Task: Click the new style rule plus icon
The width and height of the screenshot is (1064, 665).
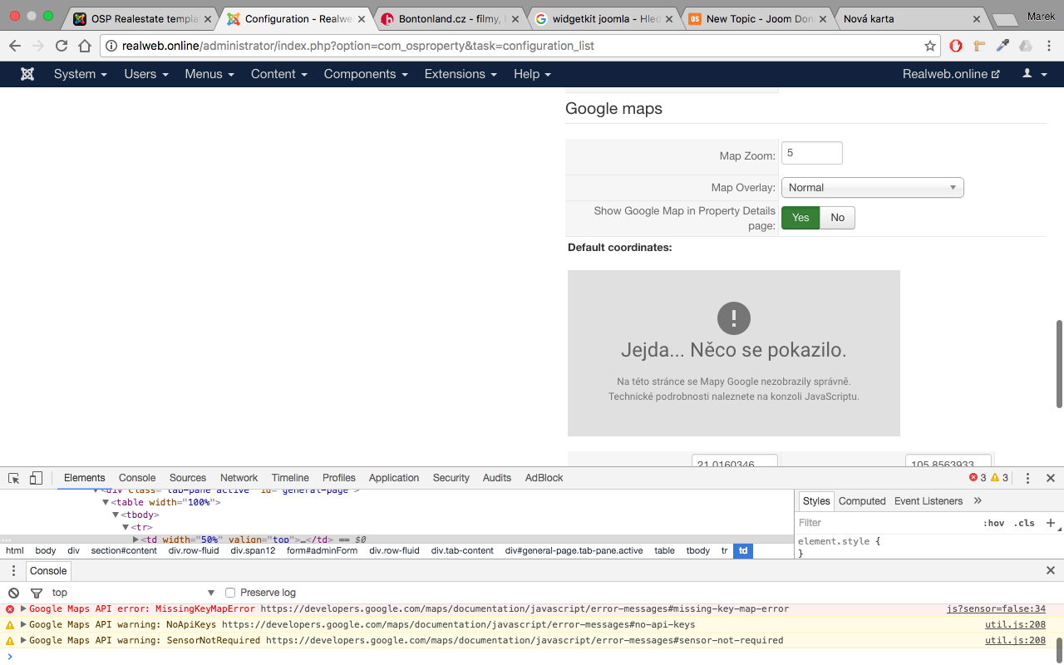Action: pyautogui.click(x=1050, y=523)
